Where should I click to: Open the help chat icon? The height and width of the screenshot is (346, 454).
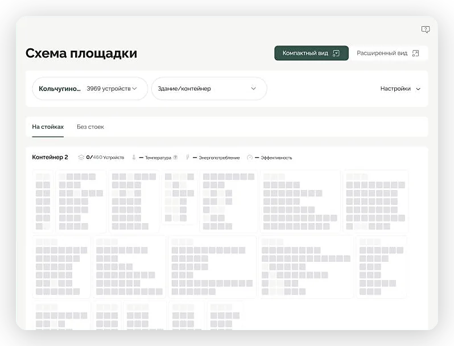tap(426, 30)
